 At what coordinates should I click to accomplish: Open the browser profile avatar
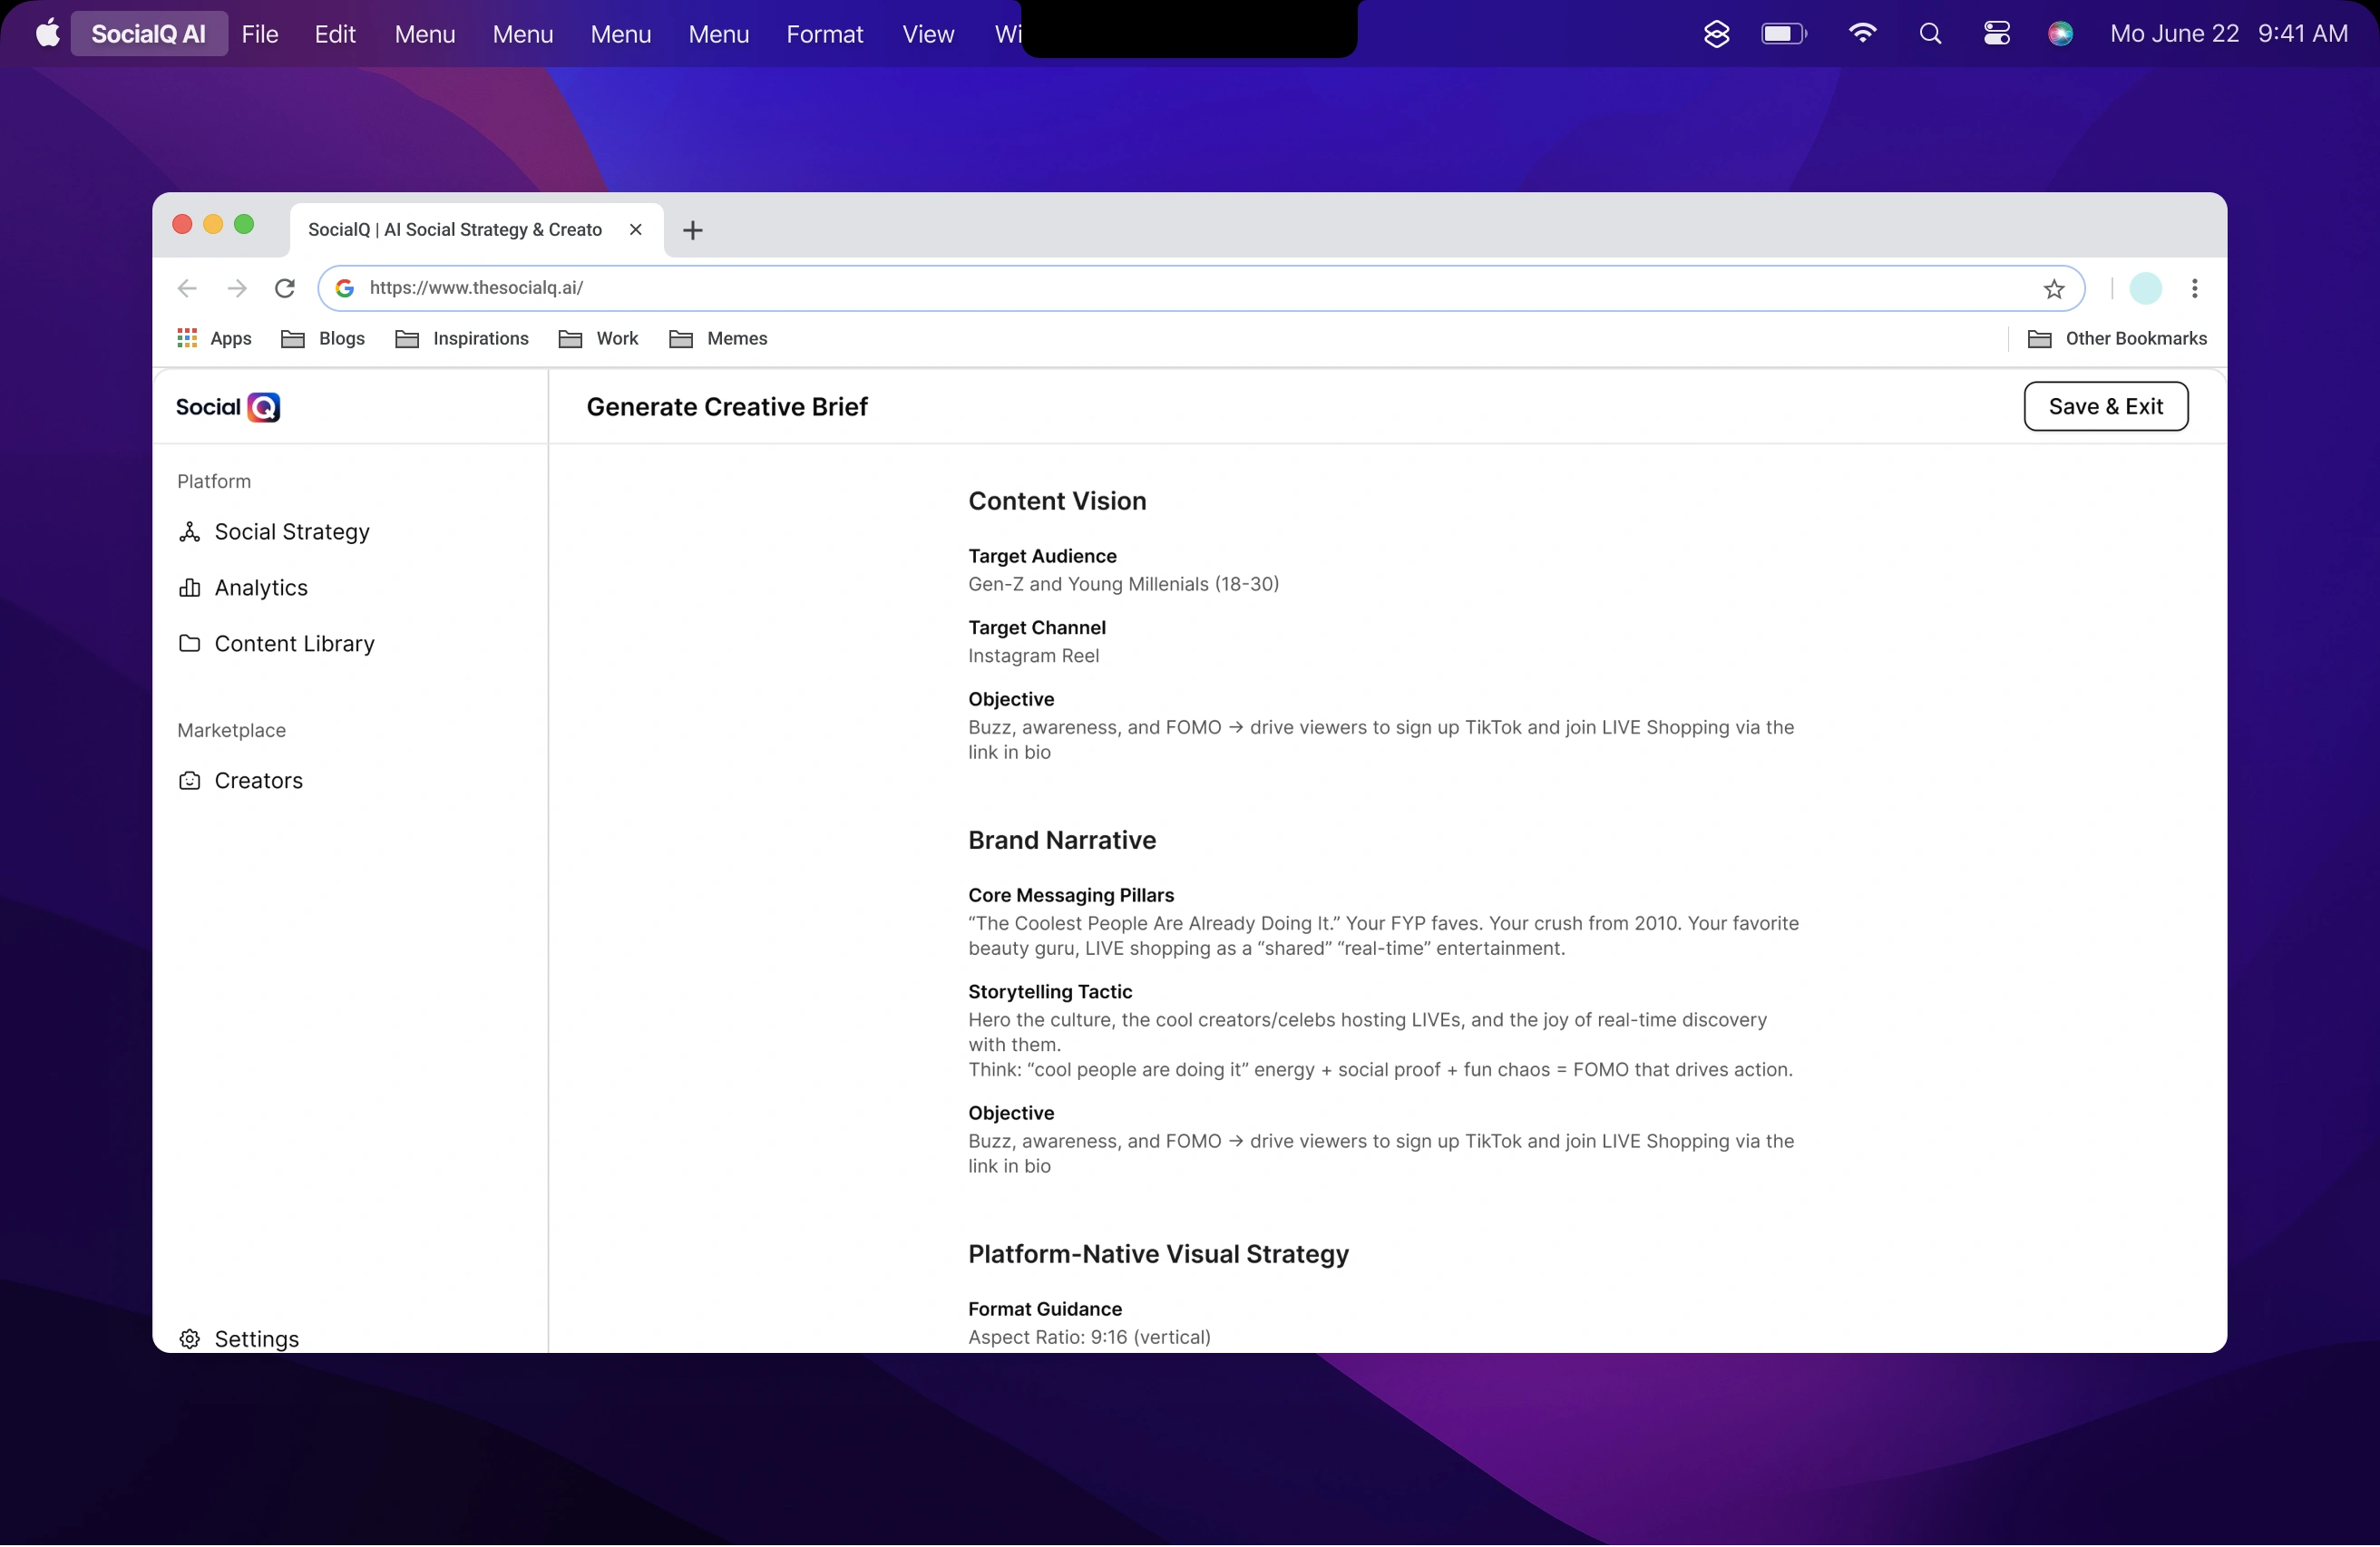(2145, 289)
